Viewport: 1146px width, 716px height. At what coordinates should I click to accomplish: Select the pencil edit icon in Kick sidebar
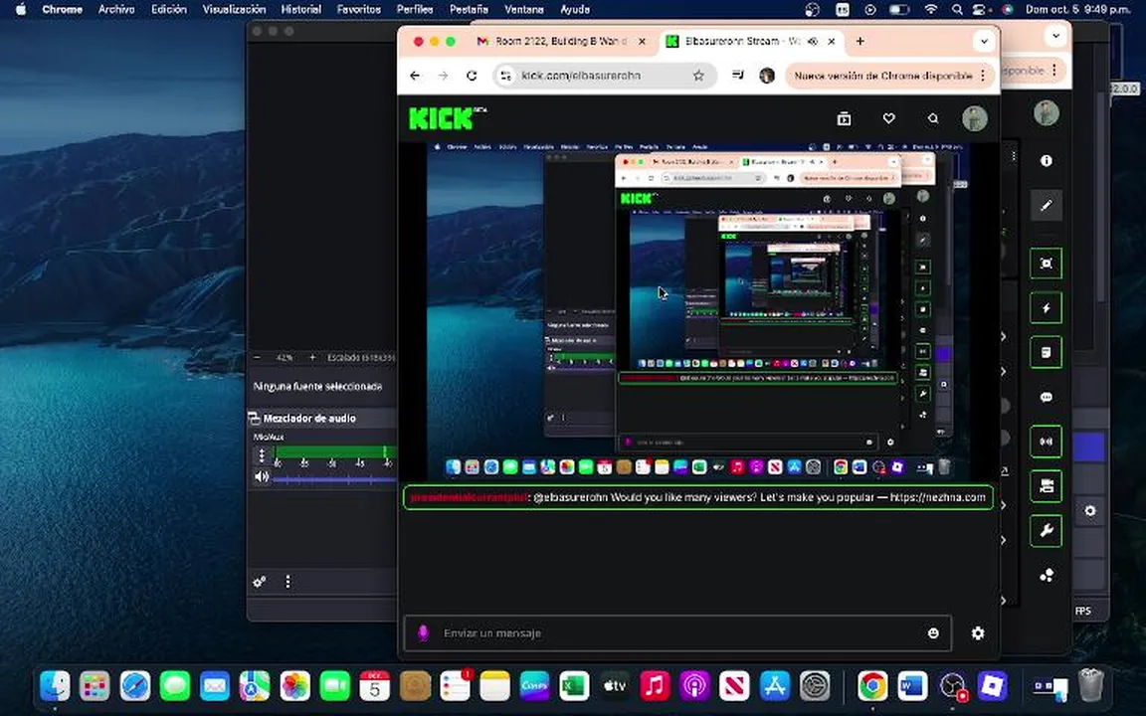pos(1046,205)
